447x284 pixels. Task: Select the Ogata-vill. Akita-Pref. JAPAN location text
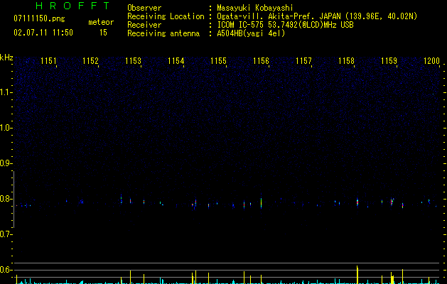[317, 16]
